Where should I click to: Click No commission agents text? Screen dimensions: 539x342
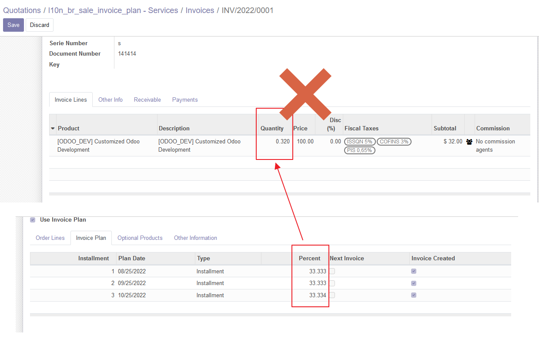(495, 146)
